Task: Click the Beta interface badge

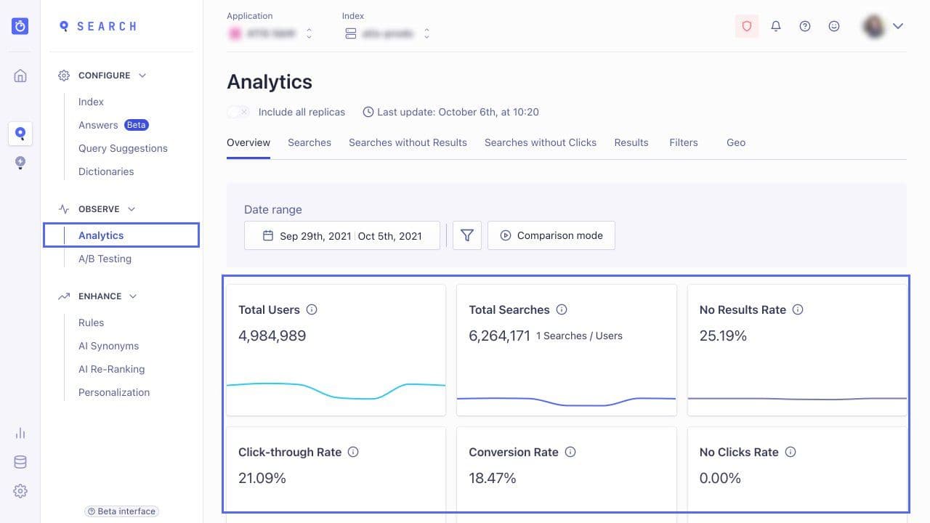Action: pyautogui.click(x=121, y=511)
